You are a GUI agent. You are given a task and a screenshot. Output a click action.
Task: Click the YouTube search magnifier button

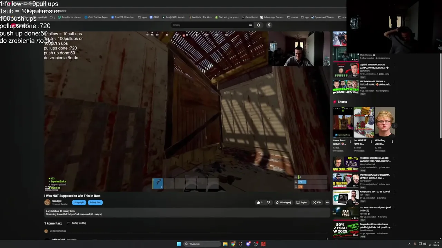tap(258, 25)
